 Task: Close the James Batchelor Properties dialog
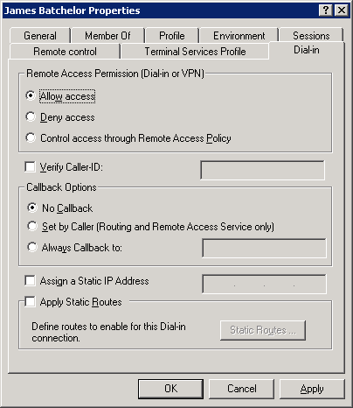342,11
